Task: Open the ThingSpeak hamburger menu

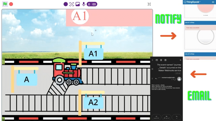Action: 213,2
